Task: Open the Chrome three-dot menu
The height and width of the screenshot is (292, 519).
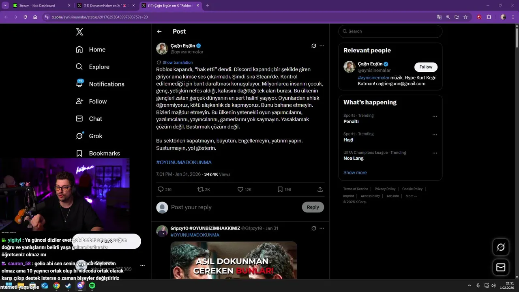Action: pos(513,17)
